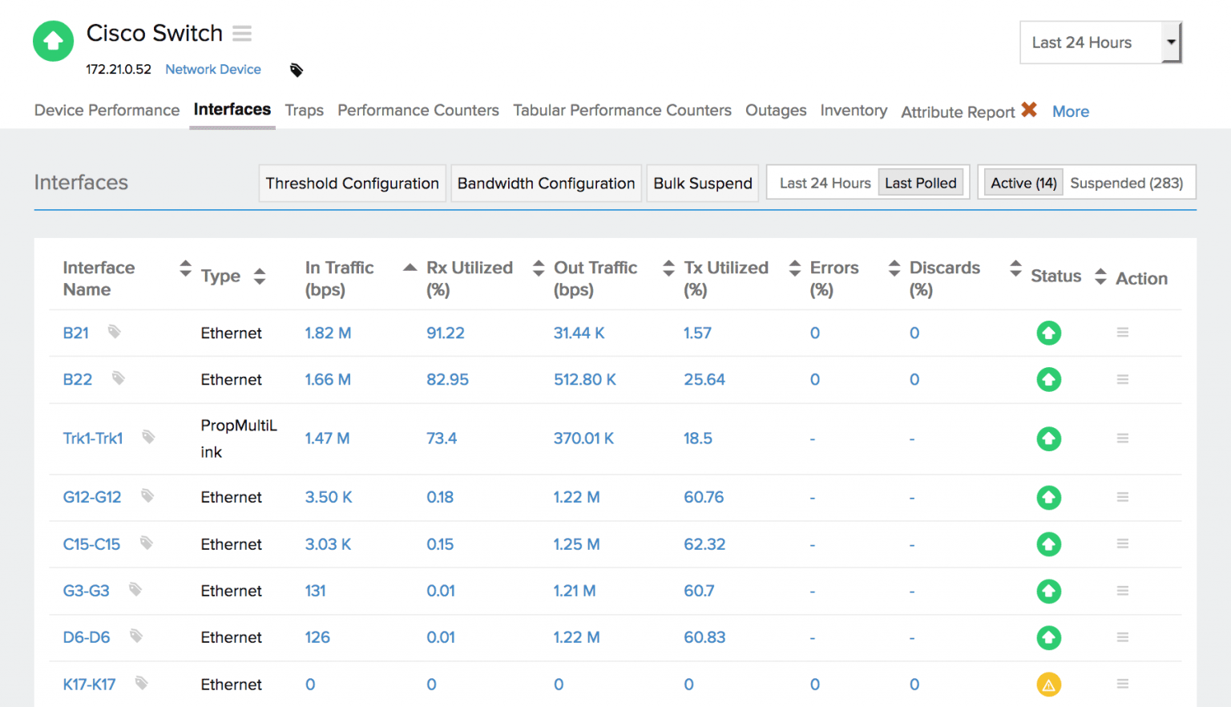Select the Last Polled data toggle
This screenshot has width=1231, height=707.
[921, 182]
